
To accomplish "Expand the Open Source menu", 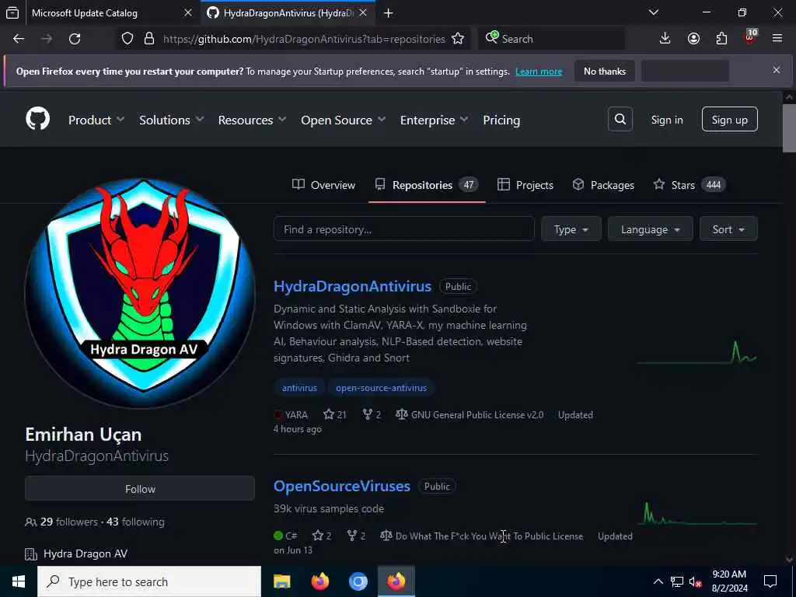I will coord(343,120).
